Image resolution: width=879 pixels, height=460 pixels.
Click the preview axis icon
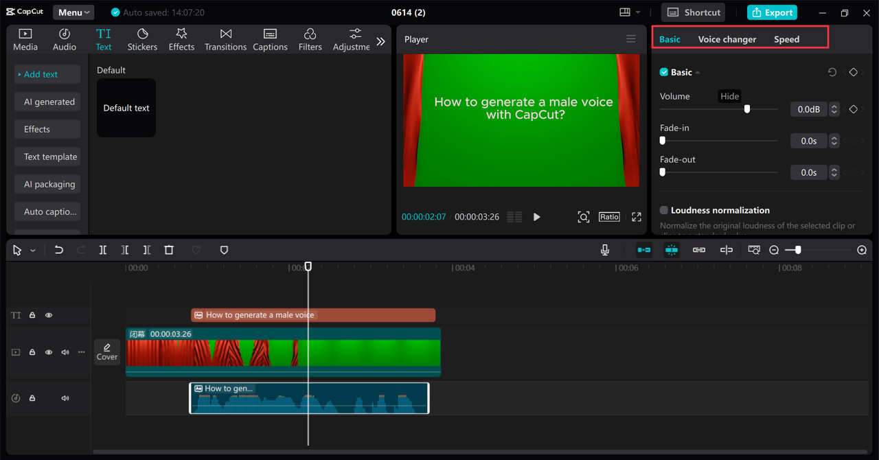pyautogui.click(x=727, y=250)
